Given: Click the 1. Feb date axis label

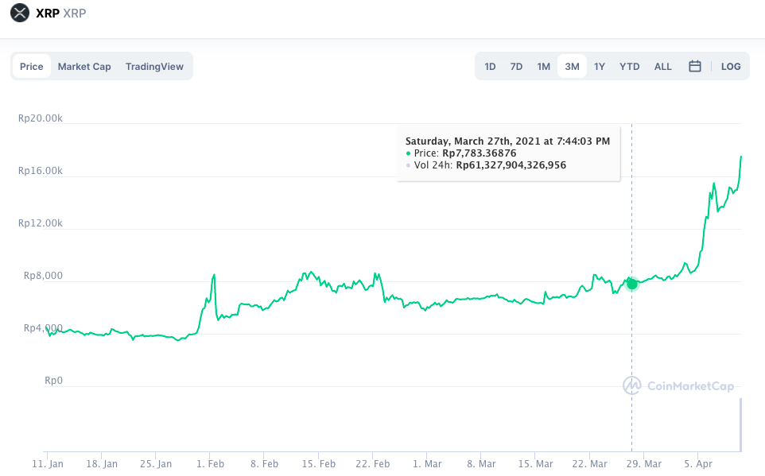Looking at the screenshot, I should [x=210, y=463].
